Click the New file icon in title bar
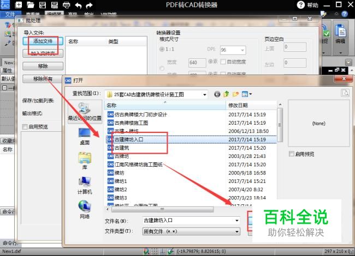The height and width of the screenshot is (256, 355). (19, 5)
